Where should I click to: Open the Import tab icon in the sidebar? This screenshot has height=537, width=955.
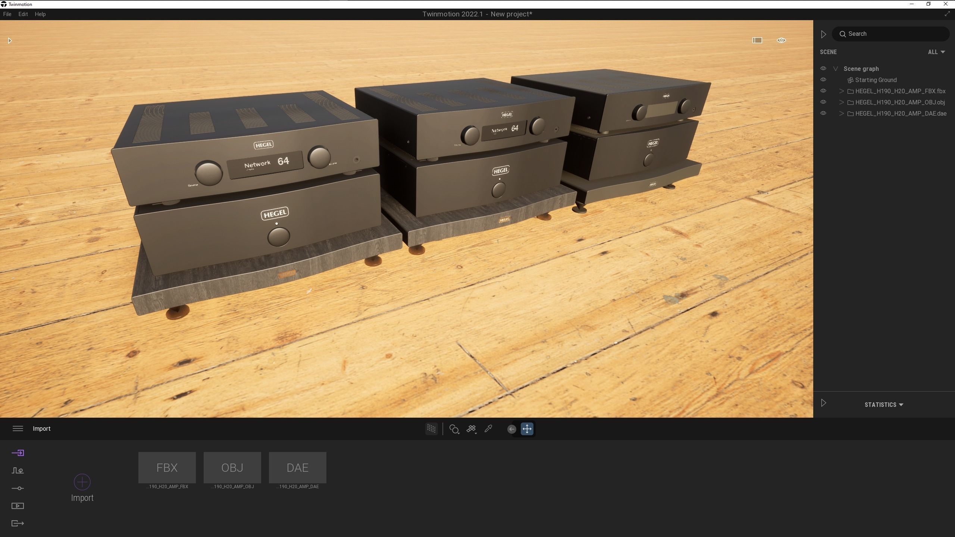click(x=18, y=453)
